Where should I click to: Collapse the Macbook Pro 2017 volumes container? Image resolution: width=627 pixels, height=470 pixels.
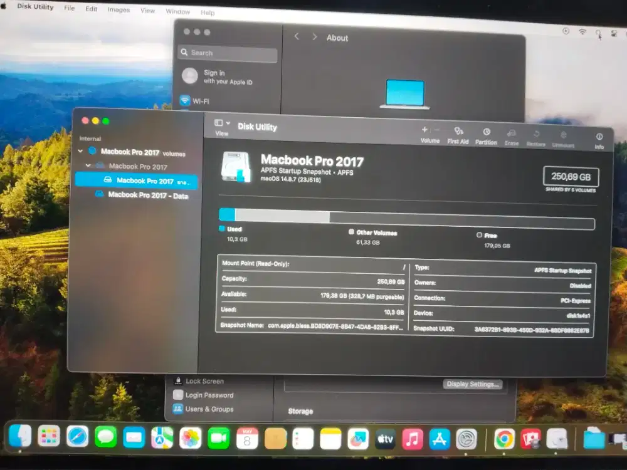[x=80, y=151]
